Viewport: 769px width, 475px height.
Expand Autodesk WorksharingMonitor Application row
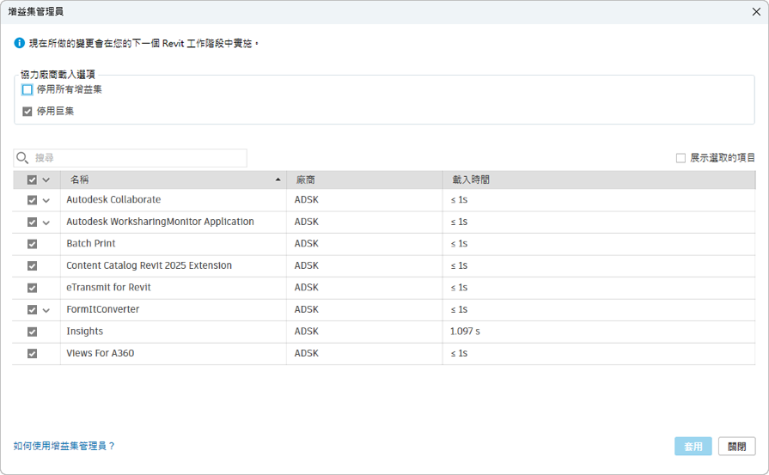(46, 222)
